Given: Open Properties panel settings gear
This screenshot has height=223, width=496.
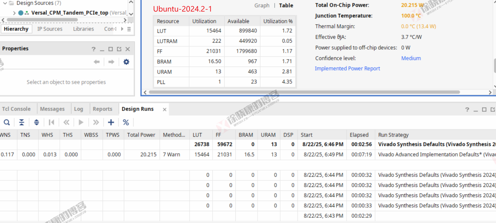Looking at the screenshot, I should tap(126, 62).
